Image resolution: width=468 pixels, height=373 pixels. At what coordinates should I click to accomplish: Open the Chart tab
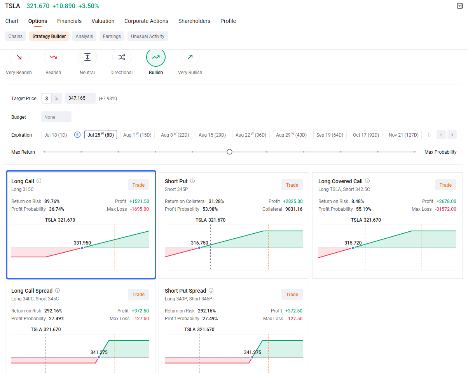12,21
